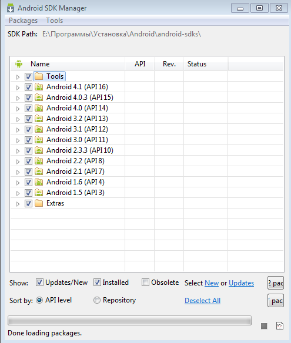Click the SDK Path value text
Screen dimensions: 291x343
click(122, 34)
